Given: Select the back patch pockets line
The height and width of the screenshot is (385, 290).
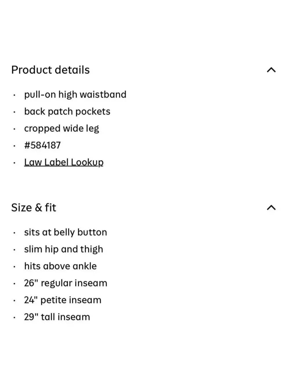Looking at the screenshot, I should tap(67, 111).
